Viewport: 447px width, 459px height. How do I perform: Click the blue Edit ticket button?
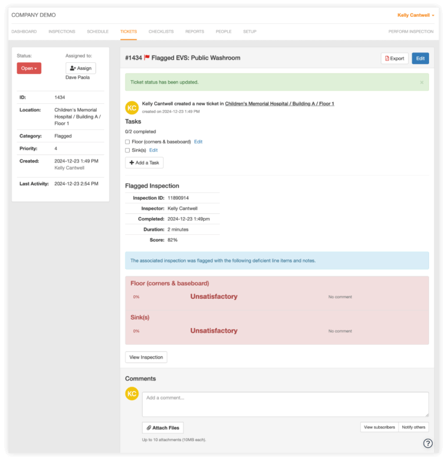pos(420,58)
